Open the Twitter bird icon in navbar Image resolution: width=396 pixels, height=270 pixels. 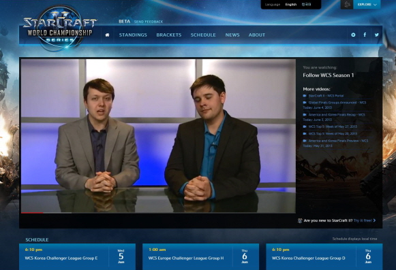[376, 35]
